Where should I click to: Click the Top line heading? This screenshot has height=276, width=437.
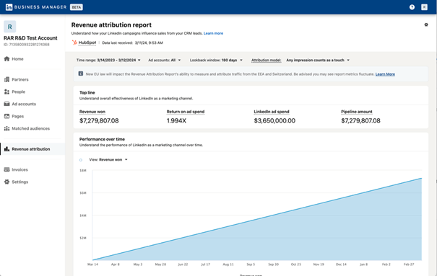coord(87,92)
